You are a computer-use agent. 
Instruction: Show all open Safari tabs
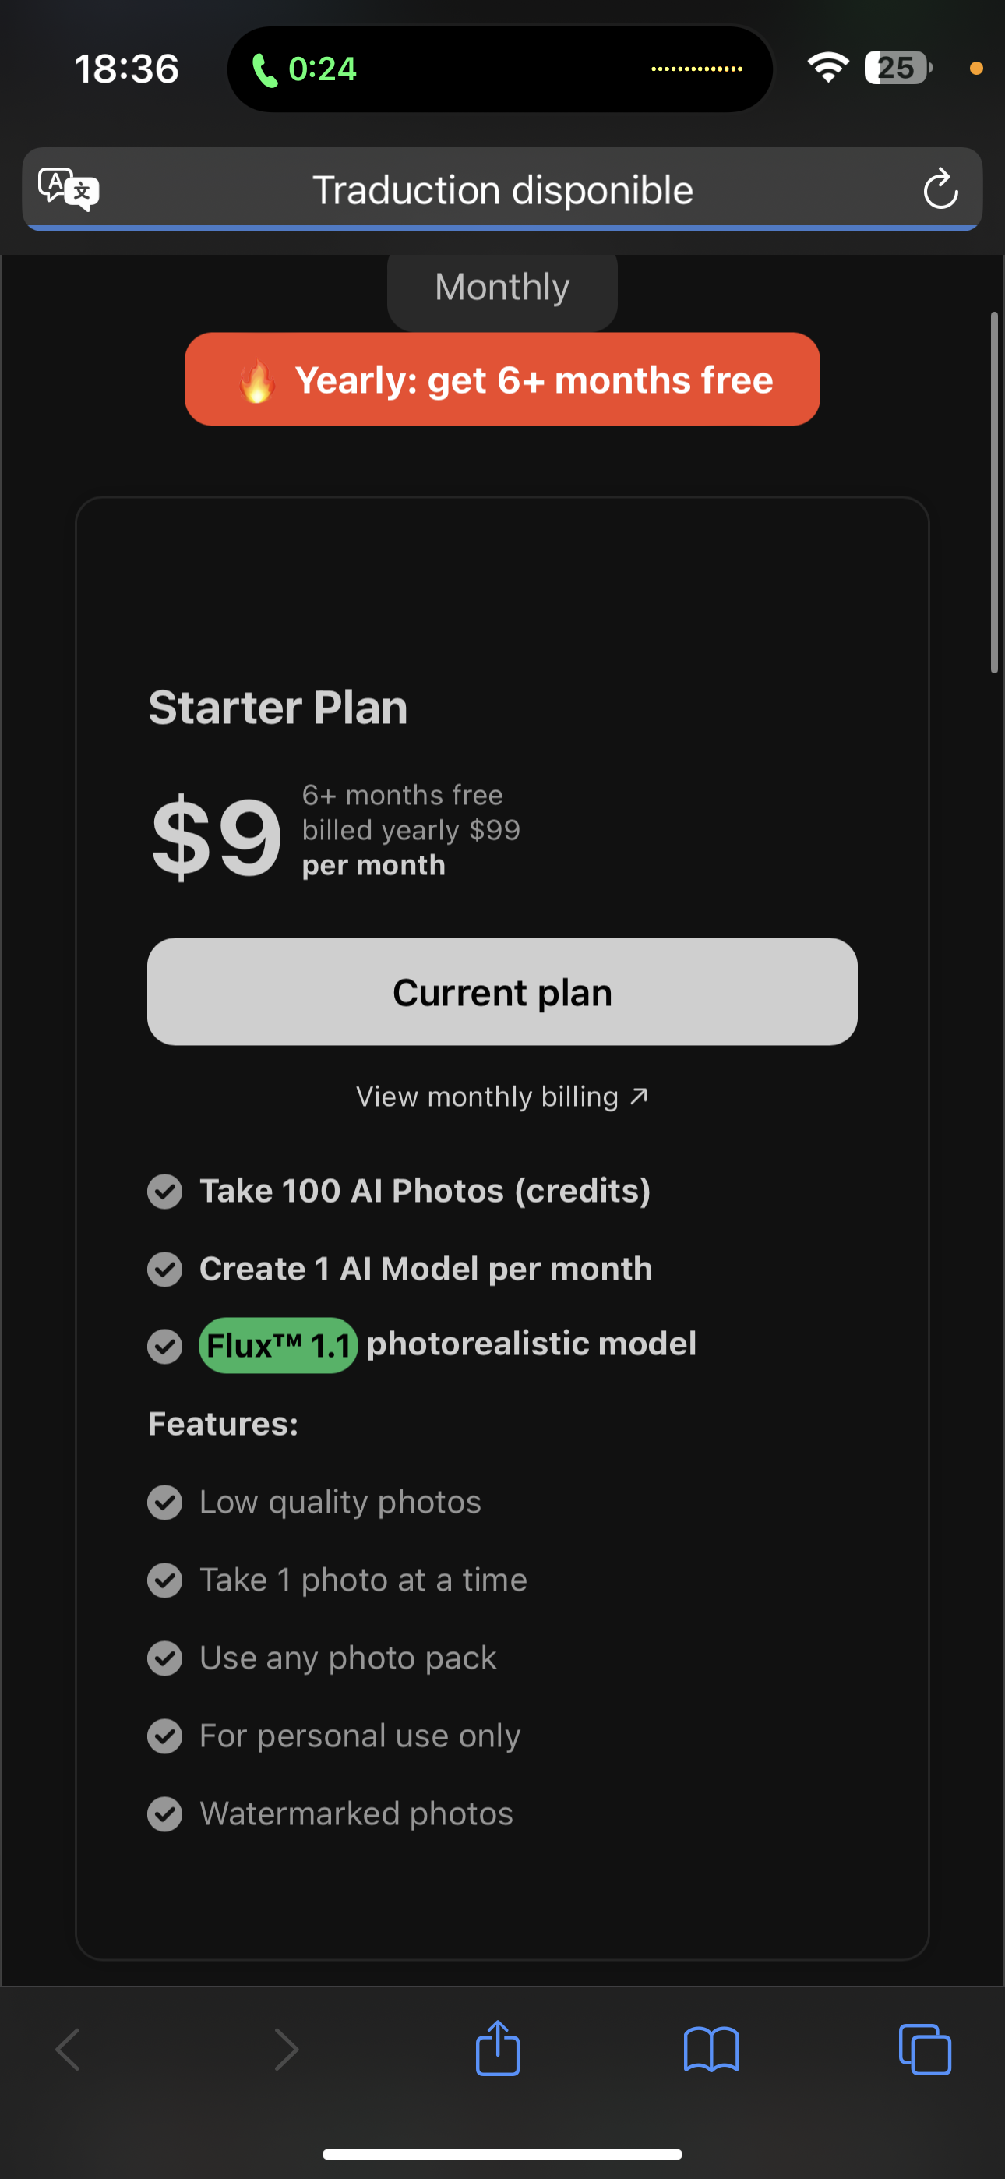coord(924,2049)
